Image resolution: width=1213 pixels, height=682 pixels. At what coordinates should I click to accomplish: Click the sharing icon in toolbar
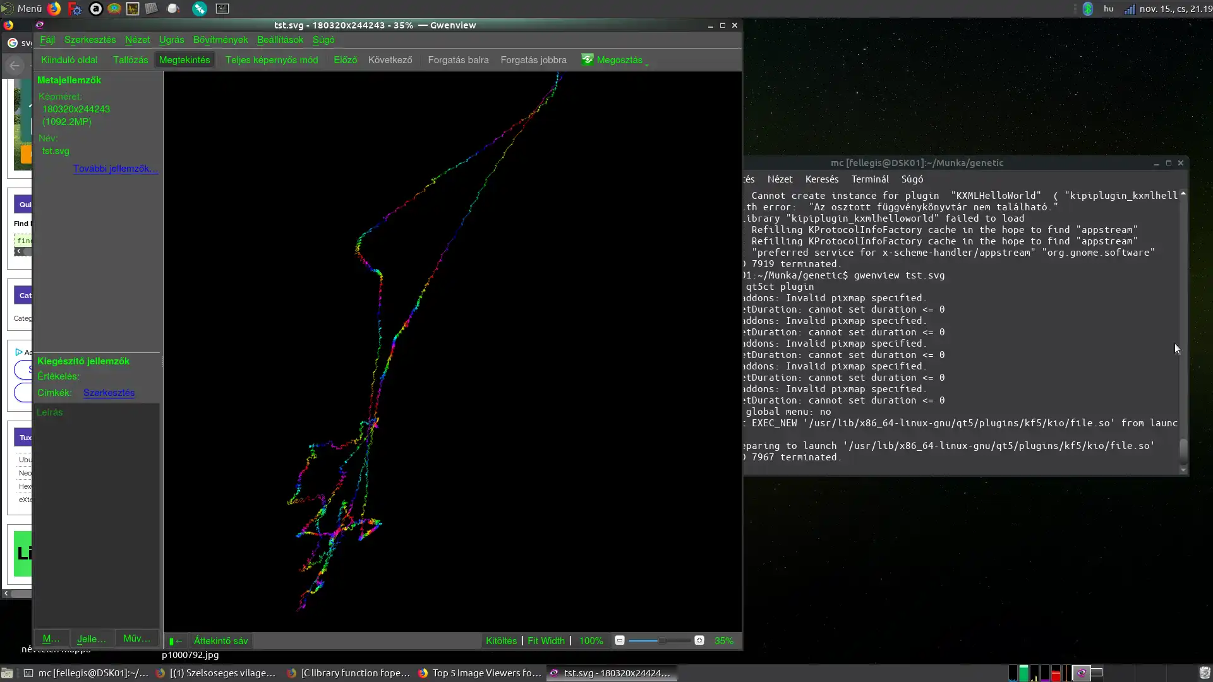pyautogui.click(x=588, y=58)
